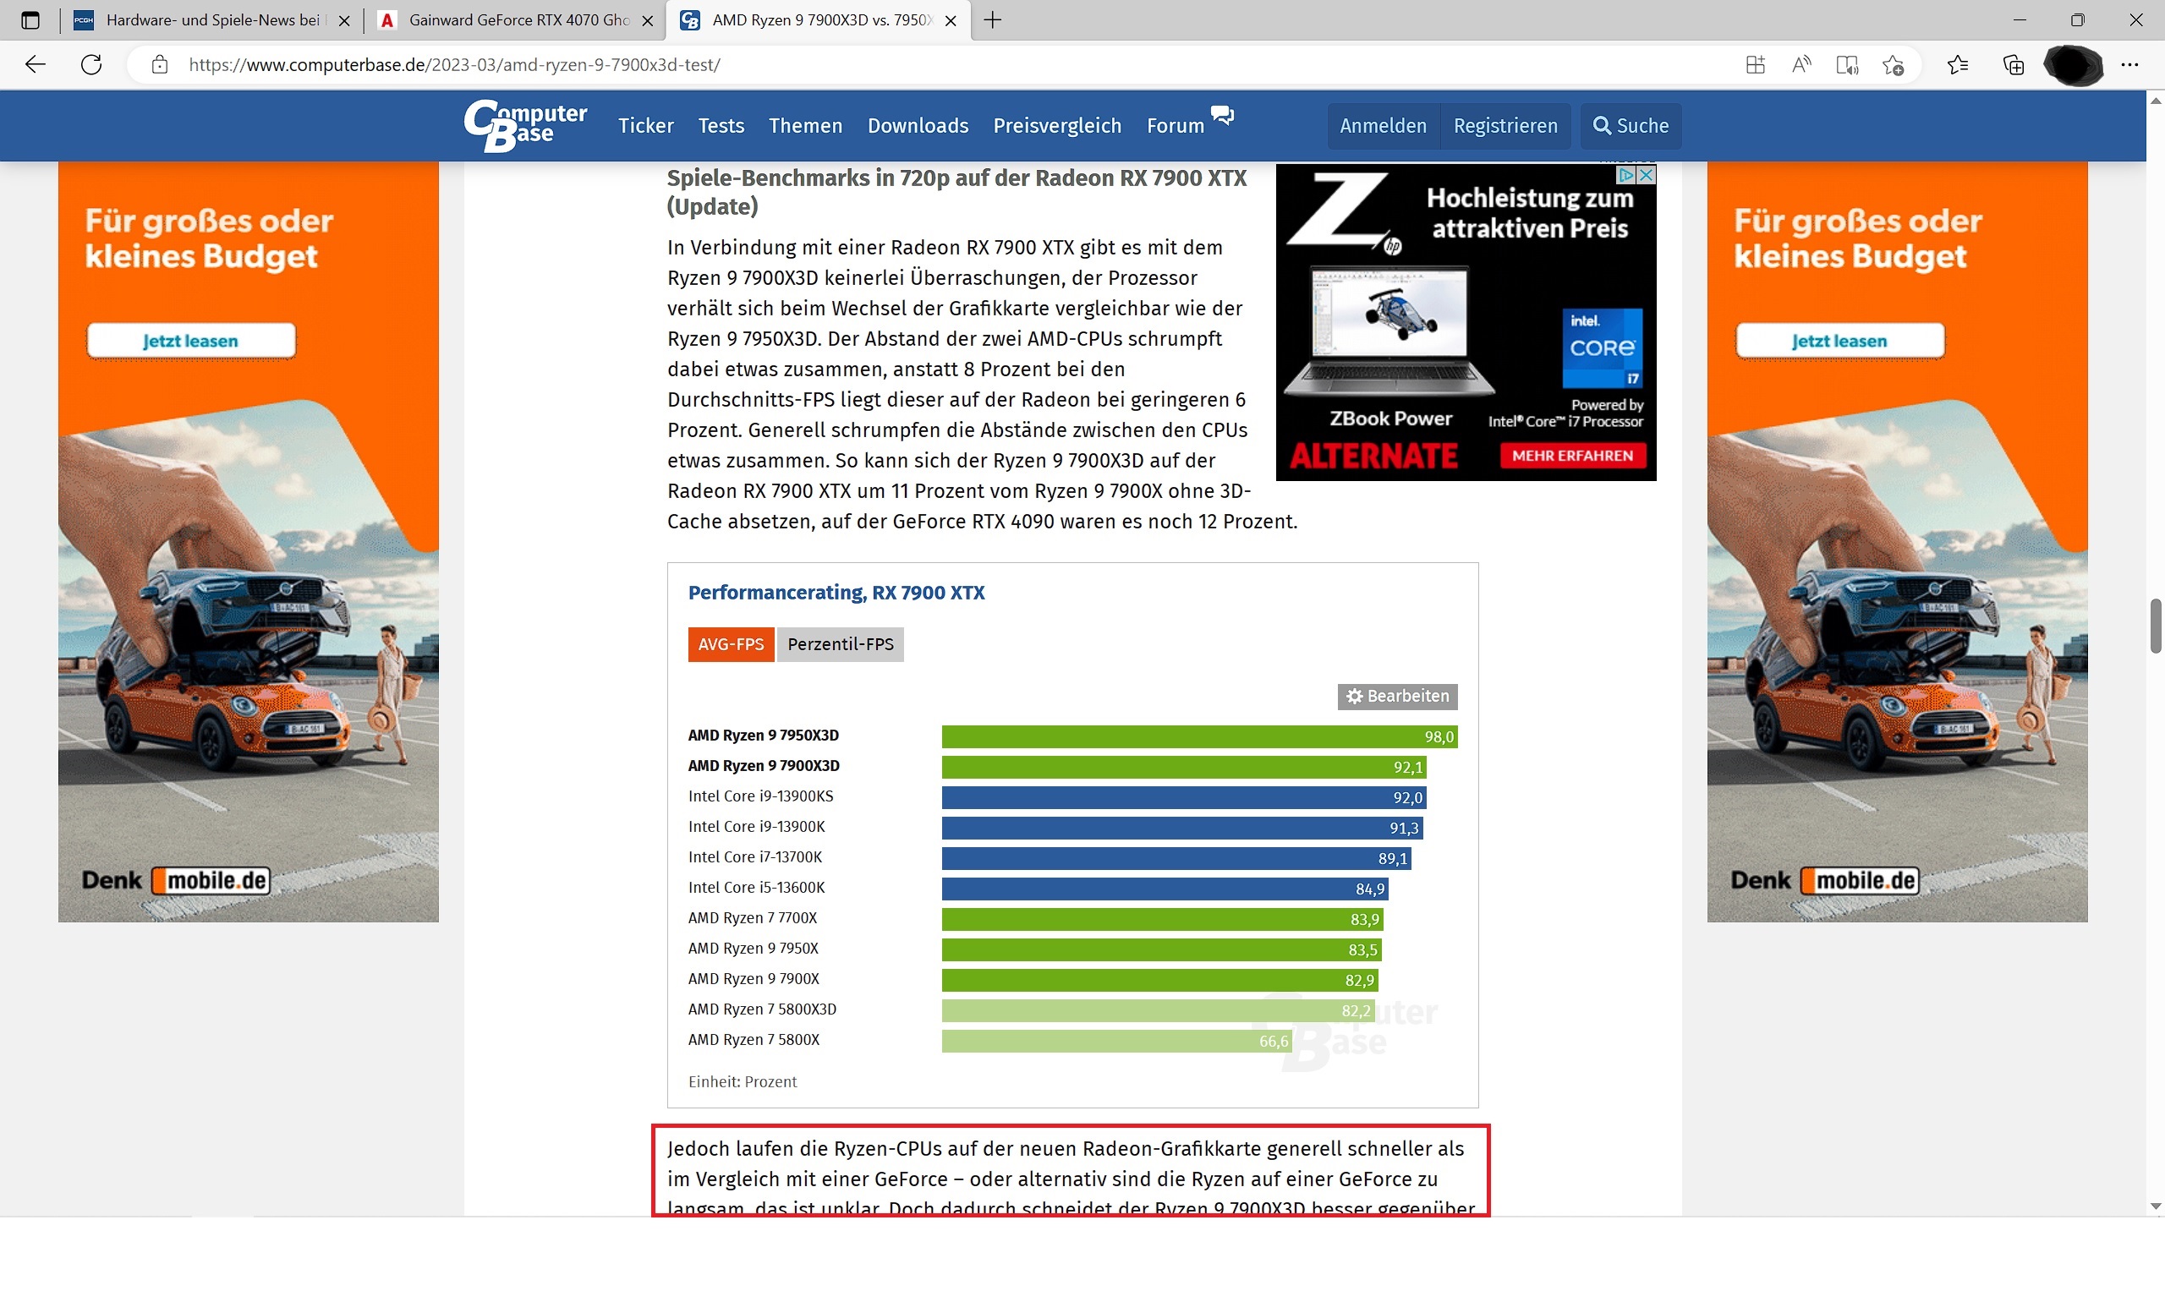The image size is (2165, 1302).
Task: Visit the Forum
Action: (x=1175, y=125)
